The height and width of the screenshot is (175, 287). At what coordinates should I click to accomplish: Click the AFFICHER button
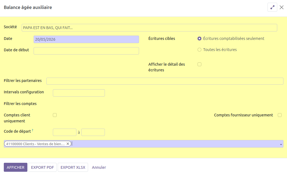tap(15, 167)
